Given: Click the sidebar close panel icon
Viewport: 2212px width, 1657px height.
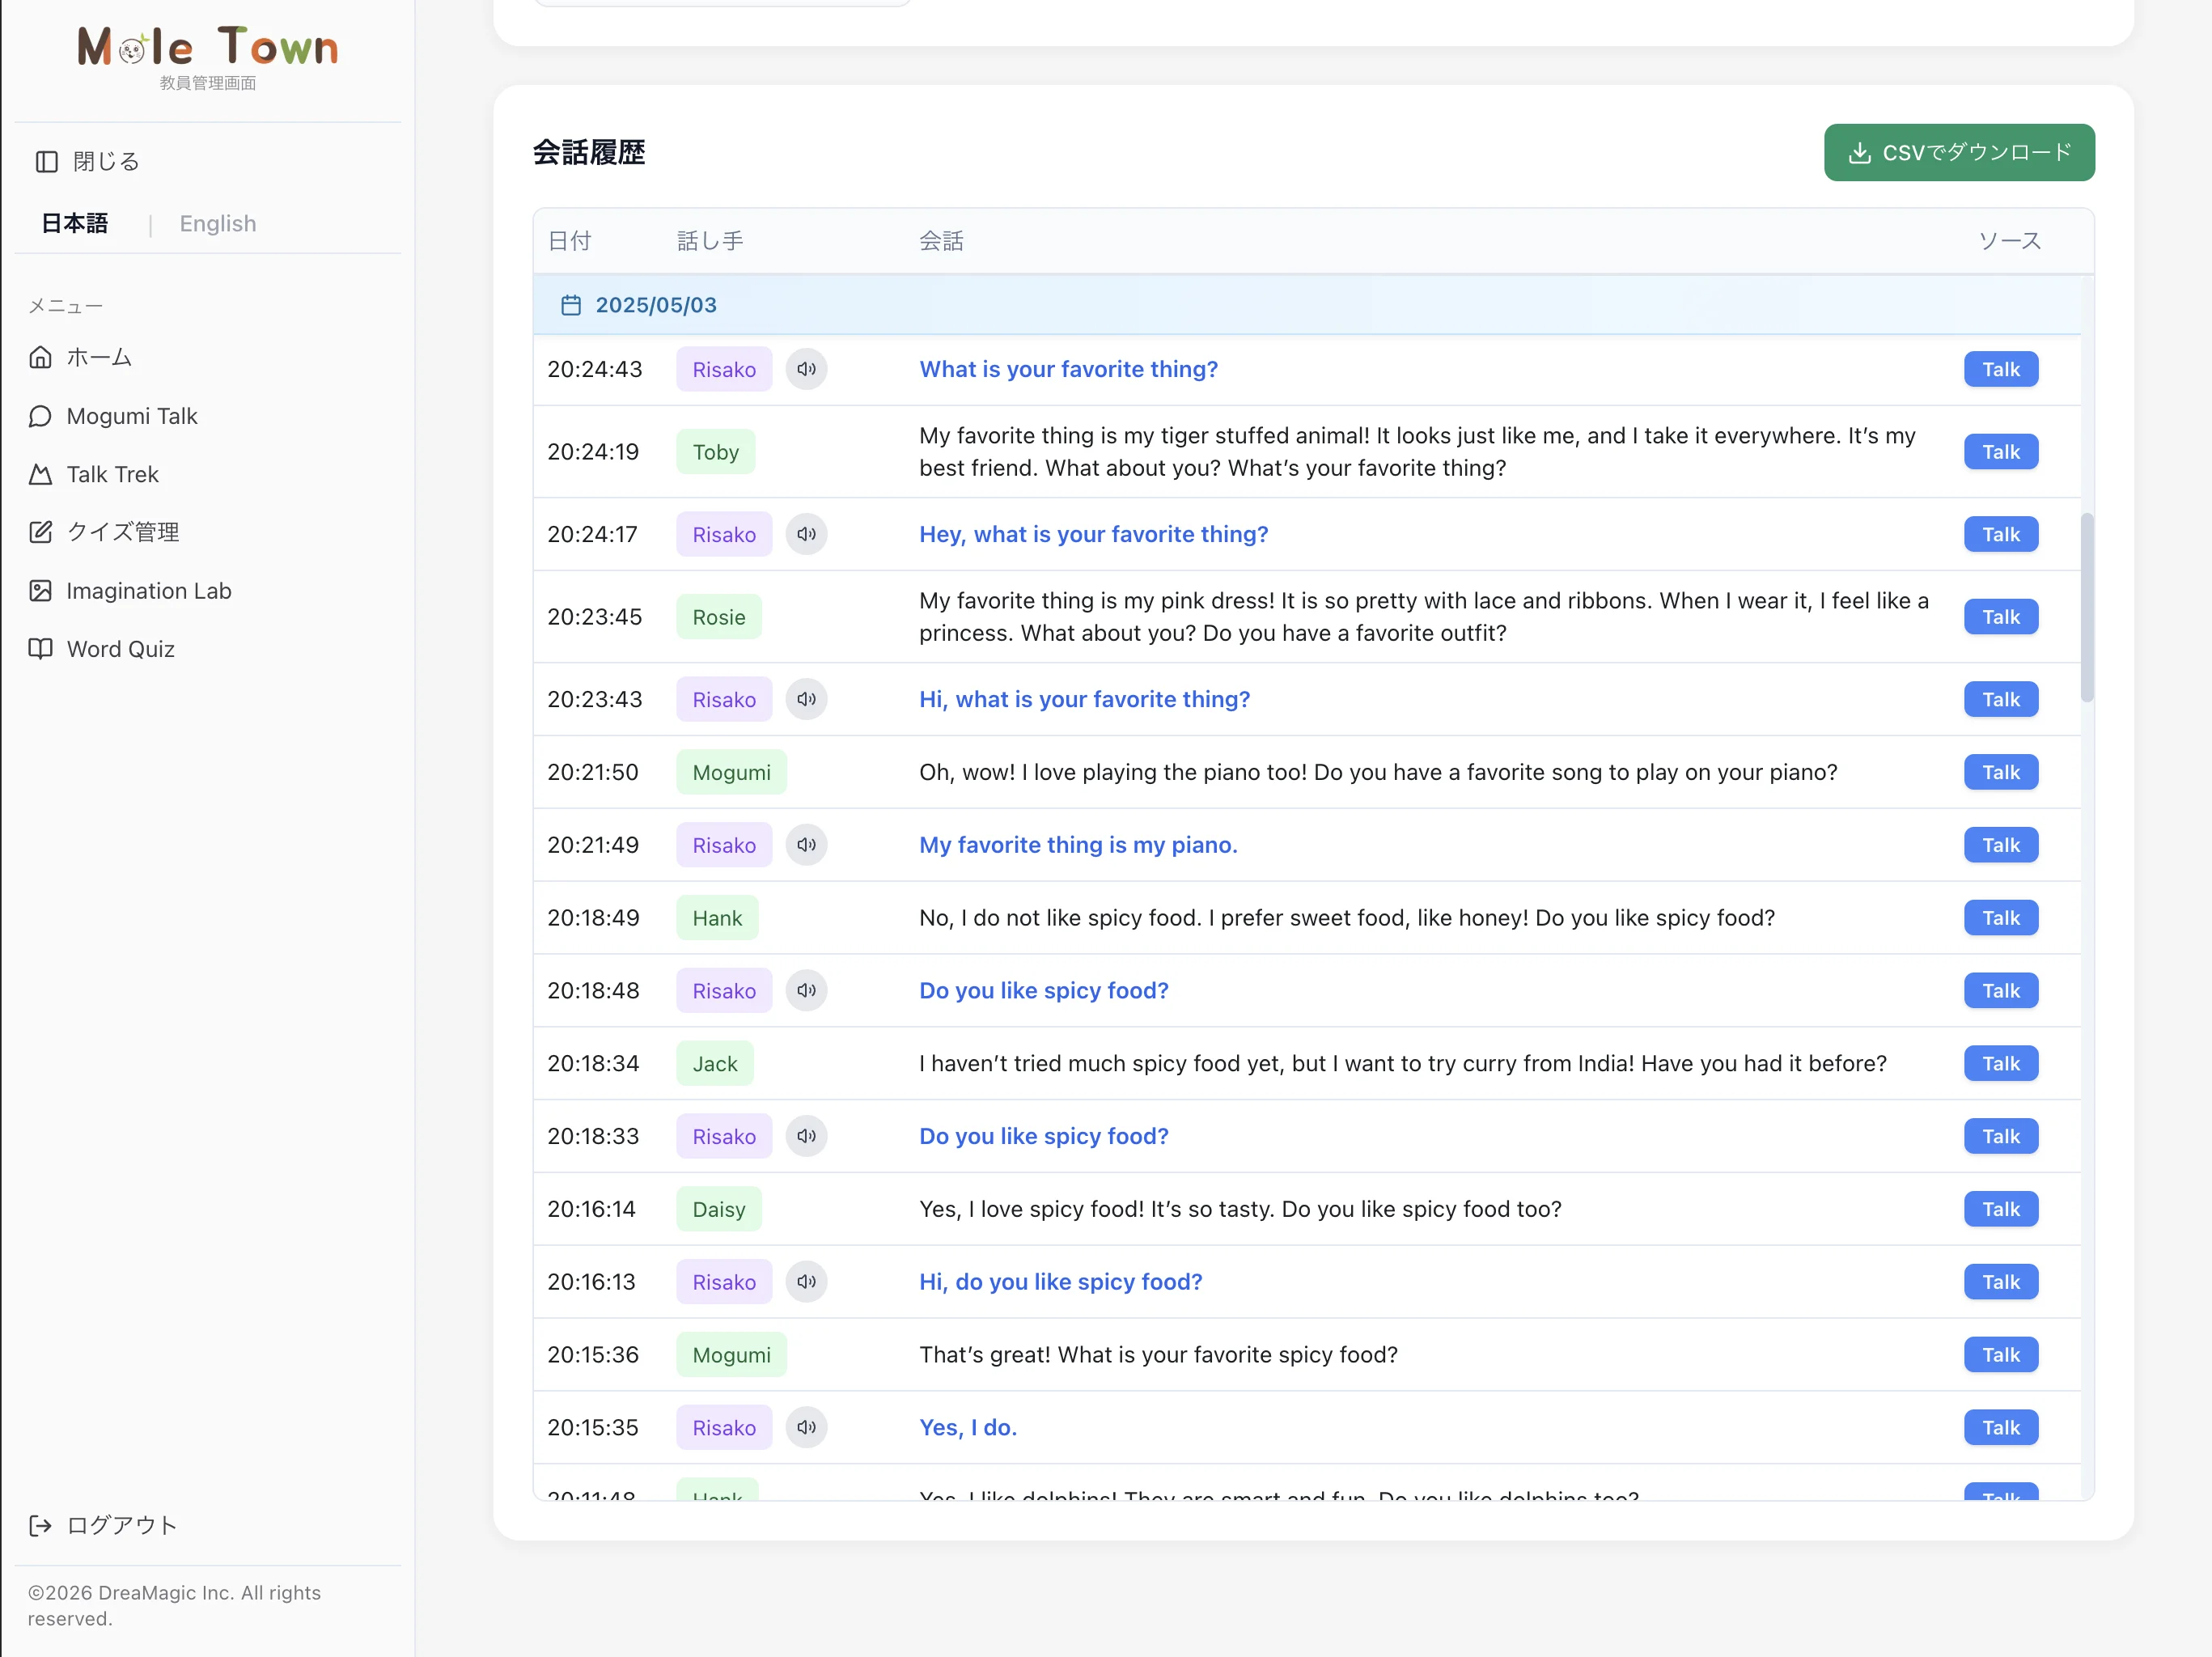Looking at the screenshot, I should click(x=46, y=161).
